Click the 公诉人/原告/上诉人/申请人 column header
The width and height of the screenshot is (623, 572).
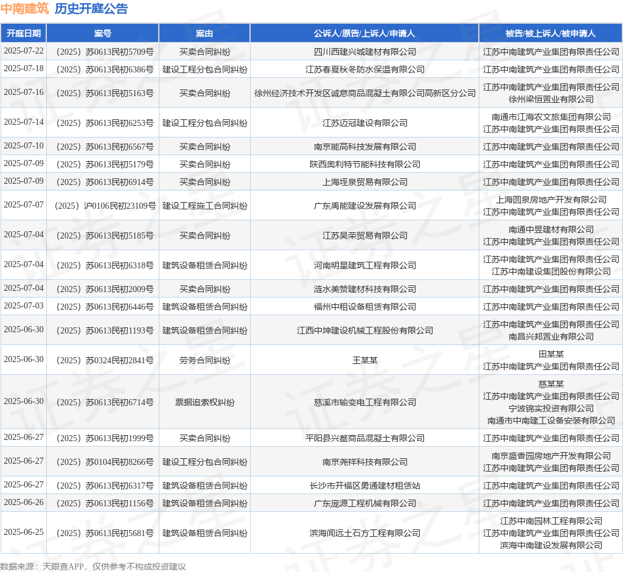[364, 33]
